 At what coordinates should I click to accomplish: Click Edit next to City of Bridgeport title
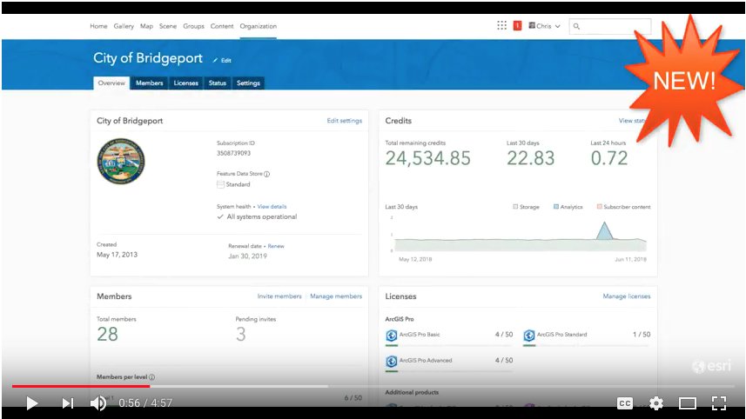222,60
